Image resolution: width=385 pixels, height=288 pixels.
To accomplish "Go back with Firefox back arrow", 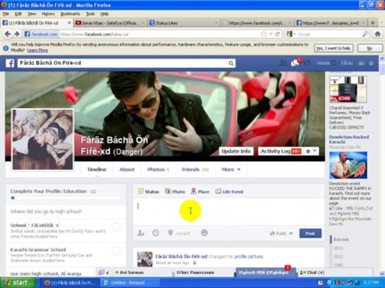I will click(8, 34).
